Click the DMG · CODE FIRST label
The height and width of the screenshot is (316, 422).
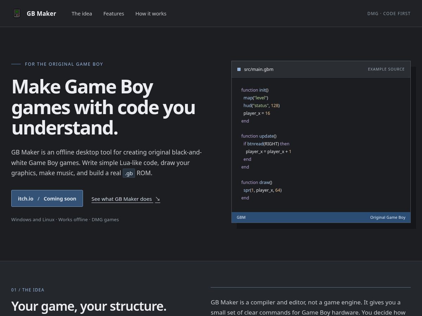(389, 14)
